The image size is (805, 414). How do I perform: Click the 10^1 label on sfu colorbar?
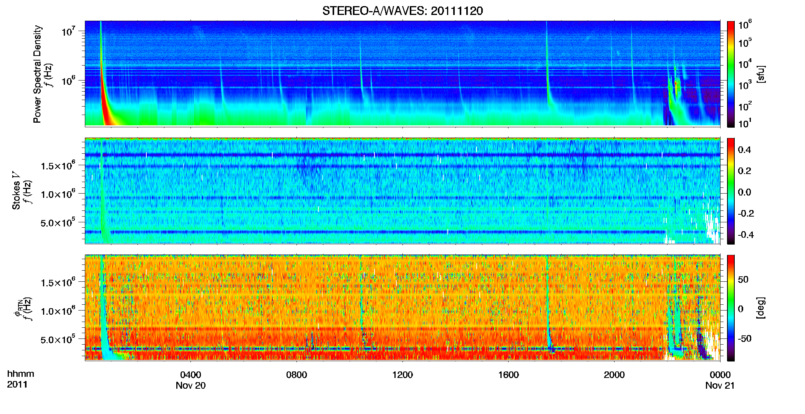click(x=745, y=124)
